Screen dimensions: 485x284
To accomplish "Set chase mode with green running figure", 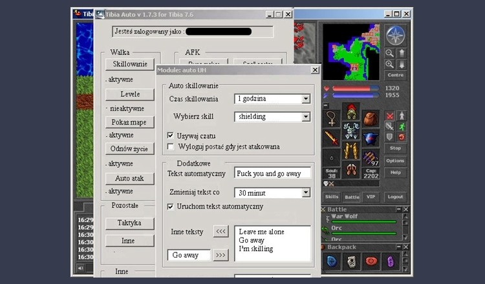I will [402, 127].
